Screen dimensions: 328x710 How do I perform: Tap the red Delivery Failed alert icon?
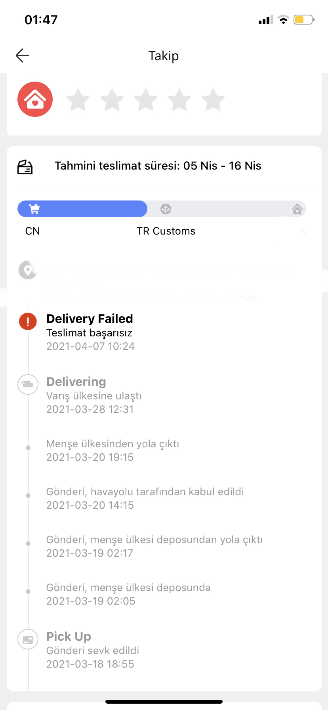pos(28,321)
